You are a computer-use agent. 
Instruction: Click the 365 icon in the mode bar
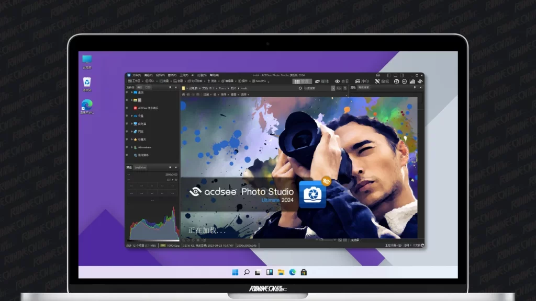tap(405, 82)
